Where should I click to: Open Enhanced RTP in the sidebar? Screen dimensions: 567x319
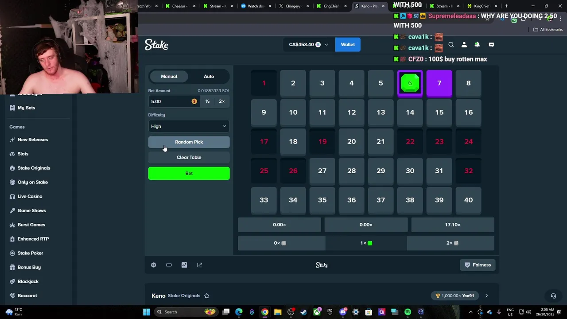pyautogui.click(x=33, y=239)
